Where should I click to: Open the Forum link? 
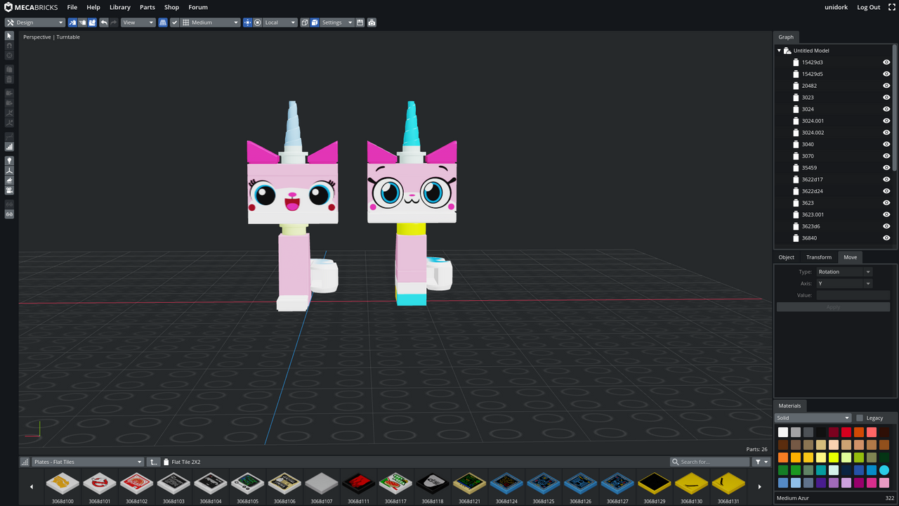click(x=198, y=7)
